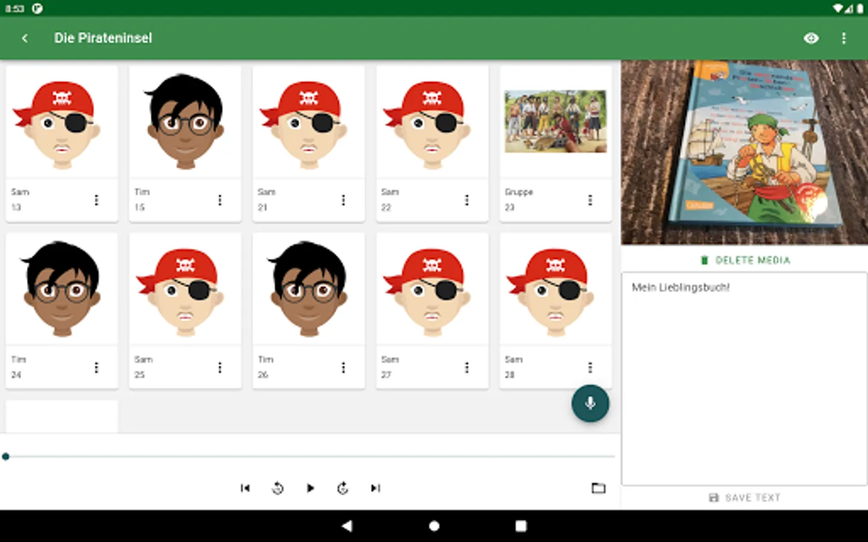
Task: Open options menu for Sam 28
Action: pyautogui.click(x=590, y=367)
